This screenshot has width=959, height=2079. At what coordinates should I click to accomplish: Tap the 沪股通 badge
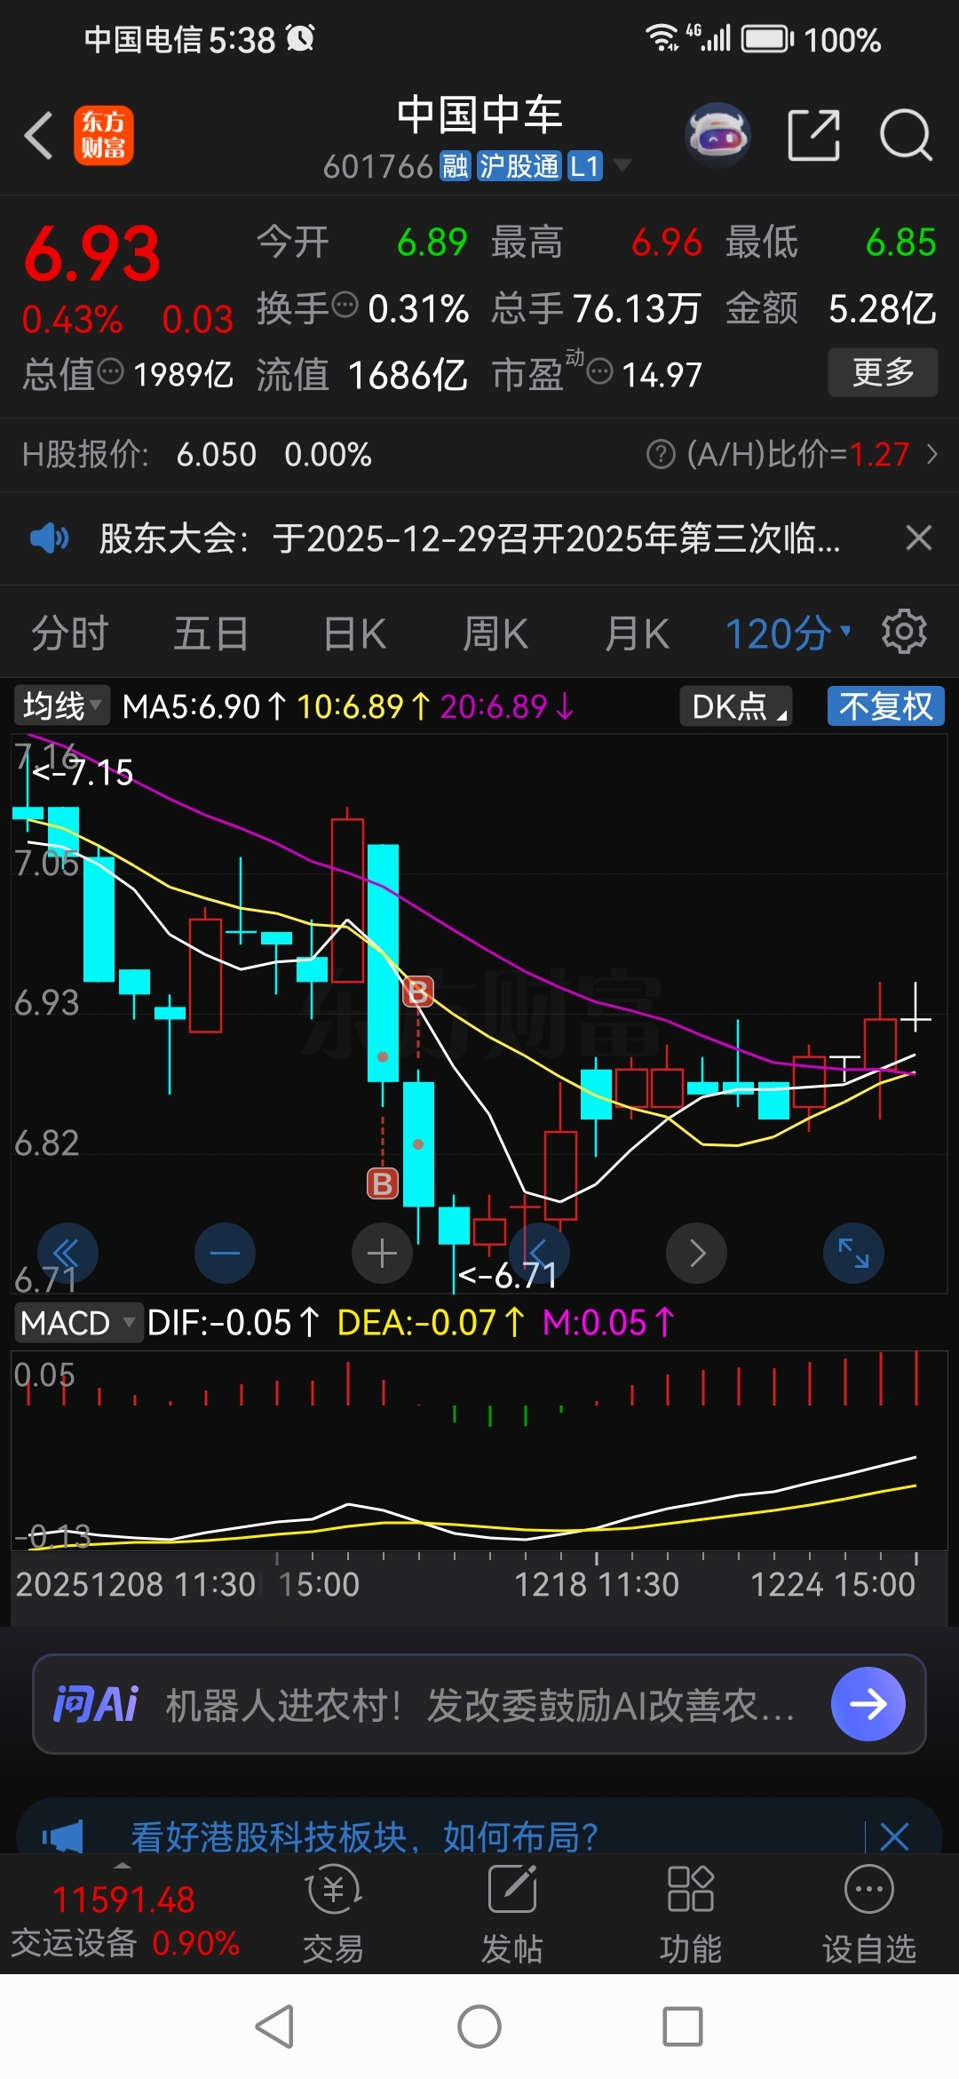tap(519, 166)
